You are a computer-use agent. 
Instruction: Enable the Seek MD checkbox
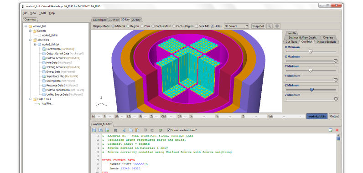pos(196,26)
